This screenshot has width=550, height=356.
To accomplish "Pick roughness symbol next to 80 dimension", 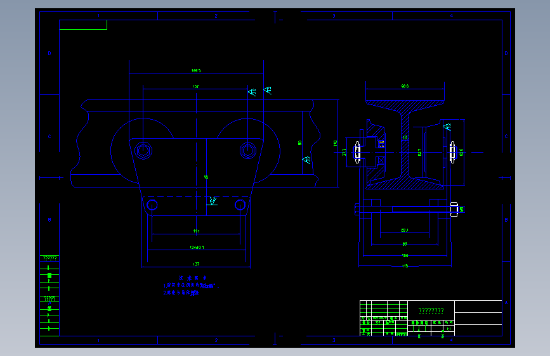I will click(306, 160).
